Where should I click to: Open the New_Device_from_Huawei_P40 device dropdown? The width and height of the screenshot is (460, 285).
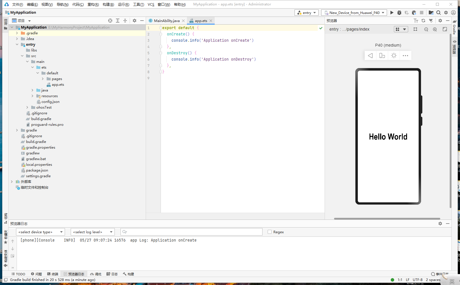coord(354,13)
